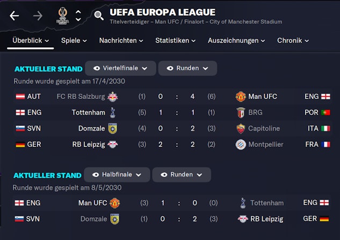Open the search magnifier icon
Viewport: 340px width, 240px height.
99,16
